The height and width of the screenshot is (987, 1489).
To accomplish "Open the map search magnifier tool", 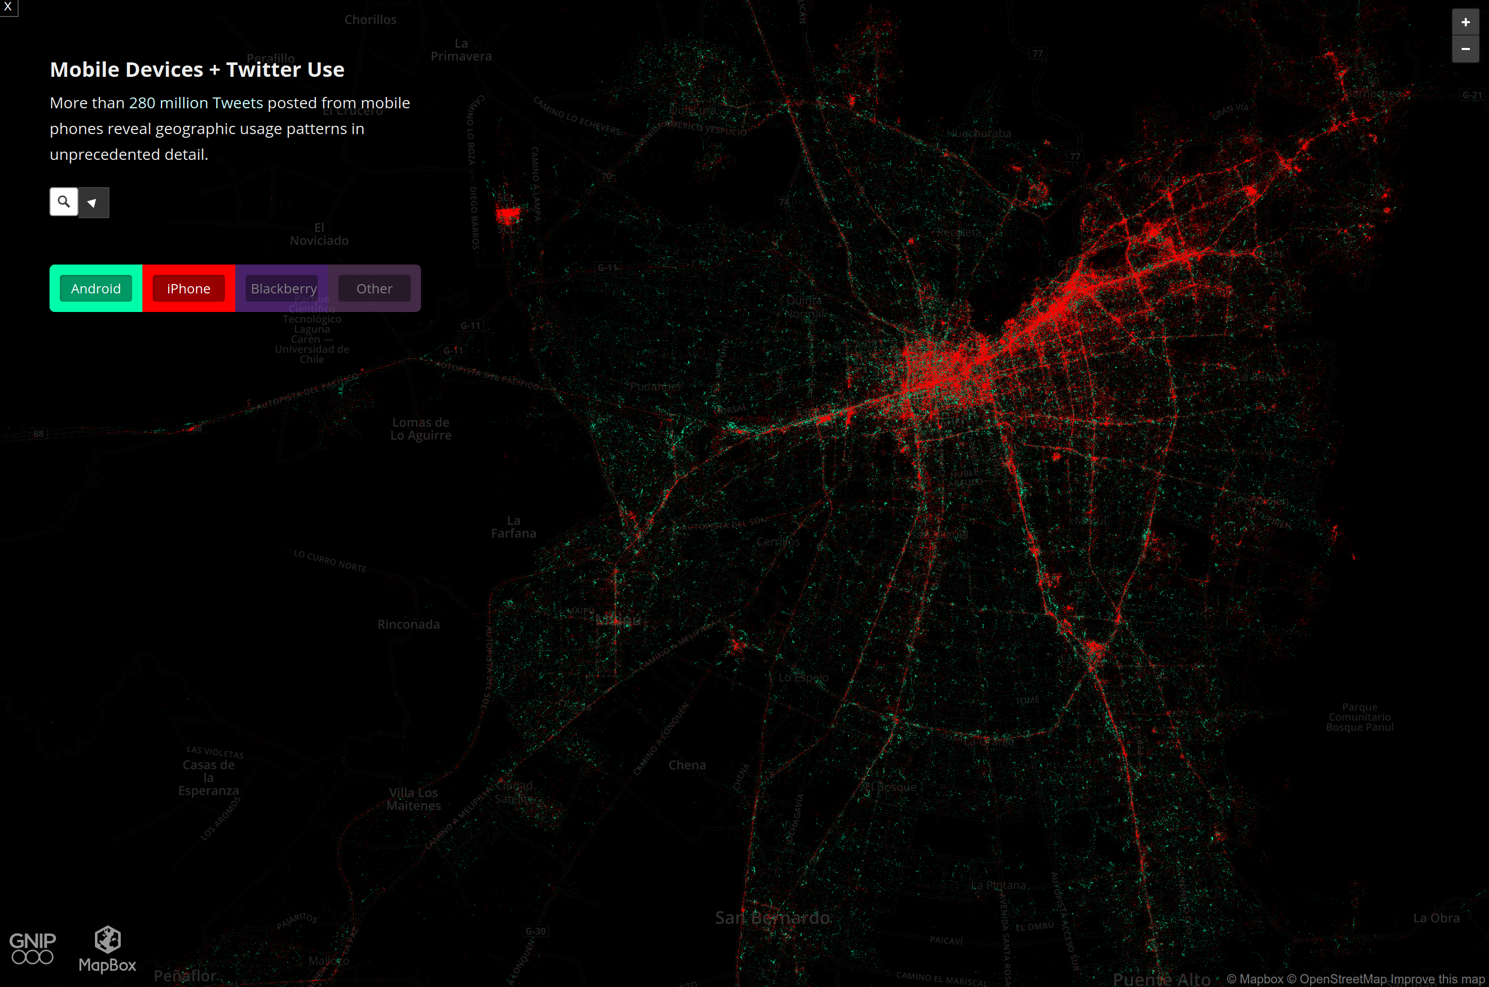I will click(63, 202).
